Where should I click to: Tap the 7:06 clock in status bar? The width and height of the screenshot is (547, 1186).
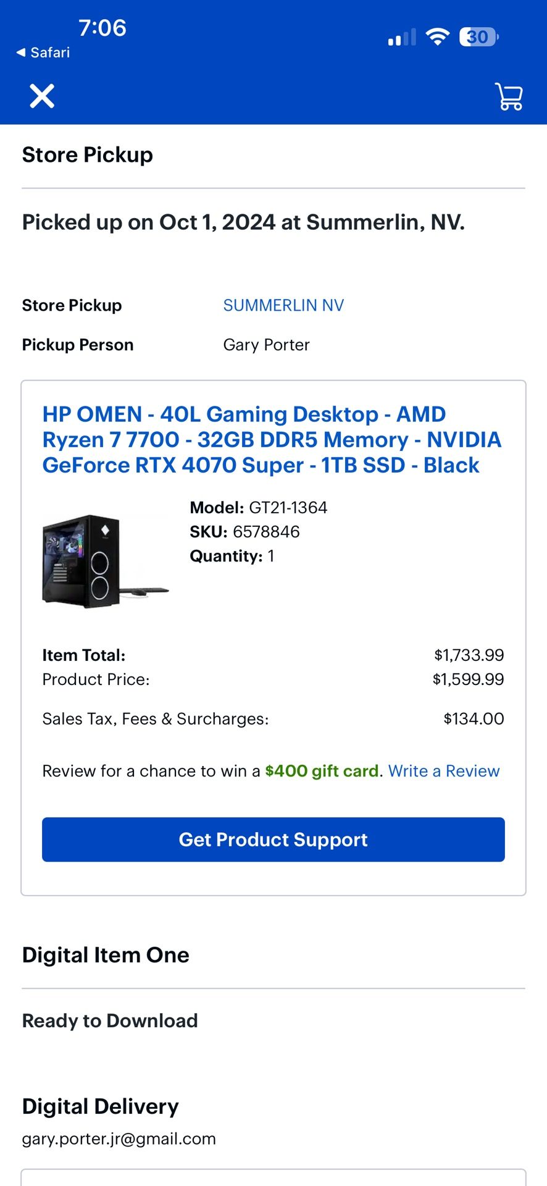[102, 28]
